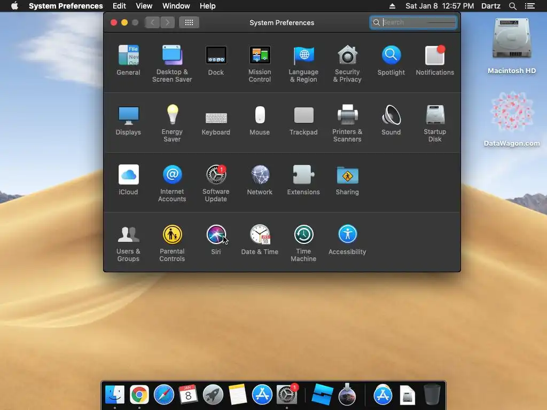
Task: Open the macOS Mojave installer in Dock
Action: click(347, 395)
